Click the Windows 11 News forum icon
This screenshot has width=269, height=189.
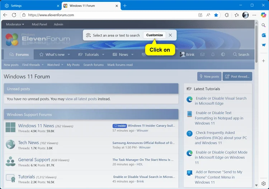point(10,127)
